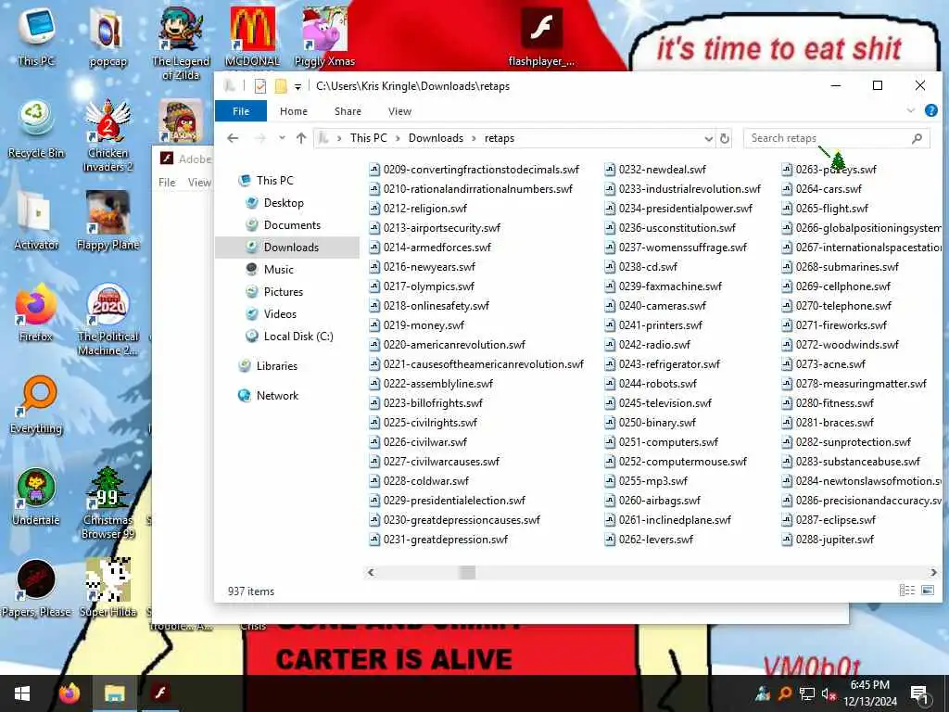The image size is (949, 712).
Task: Open the Share ribbon tab
Action: click(x=348, y=111)
